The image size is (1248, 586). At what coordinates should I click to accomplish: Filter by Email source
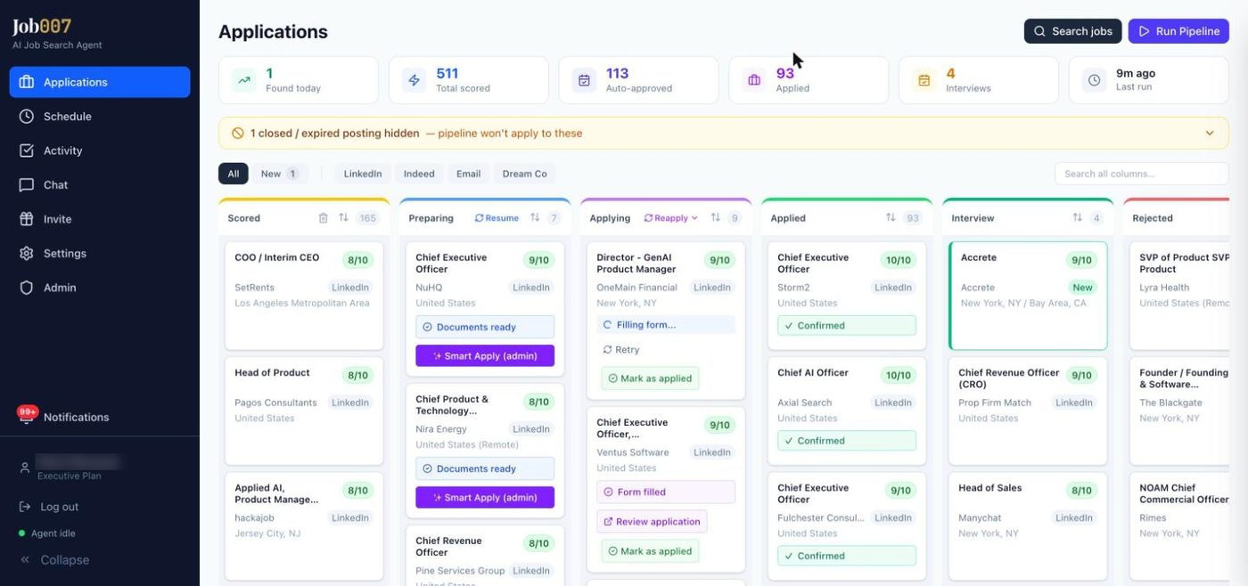click(x=469, y=174)
